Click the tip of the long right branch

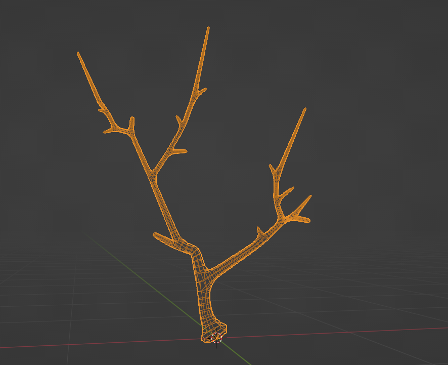pos(305,109)
